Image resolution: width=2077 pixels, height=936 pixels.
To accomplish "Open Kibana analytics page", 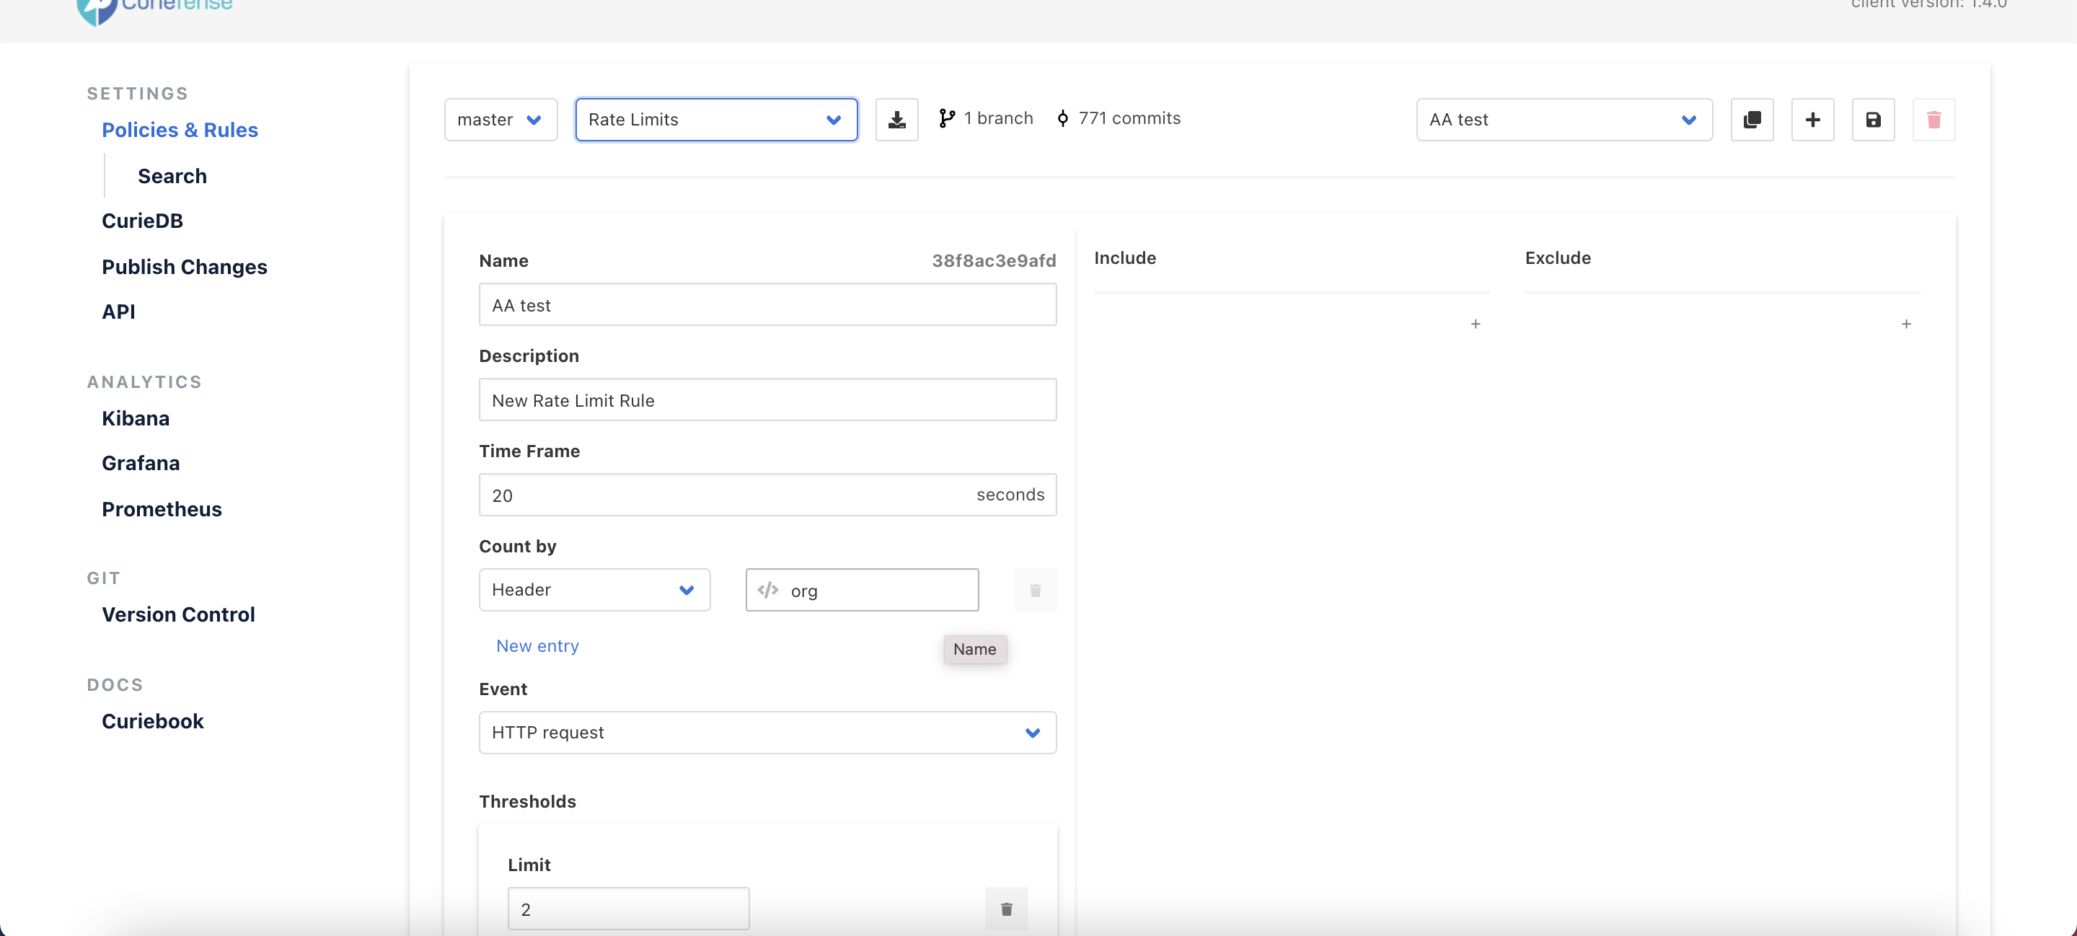I will click(x=136, y=418).
